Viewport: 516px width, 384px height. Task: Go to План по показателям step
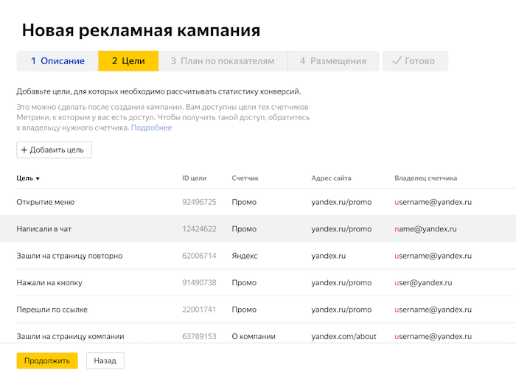pyautogui.click(x=223, y=61)
